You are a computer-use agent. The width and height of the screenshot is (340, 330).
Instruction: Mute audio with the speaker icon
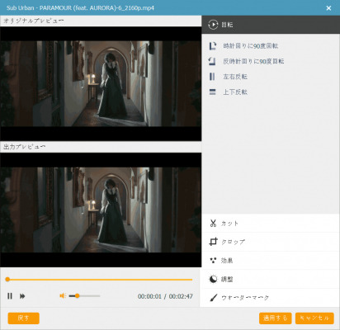(63, 296)
